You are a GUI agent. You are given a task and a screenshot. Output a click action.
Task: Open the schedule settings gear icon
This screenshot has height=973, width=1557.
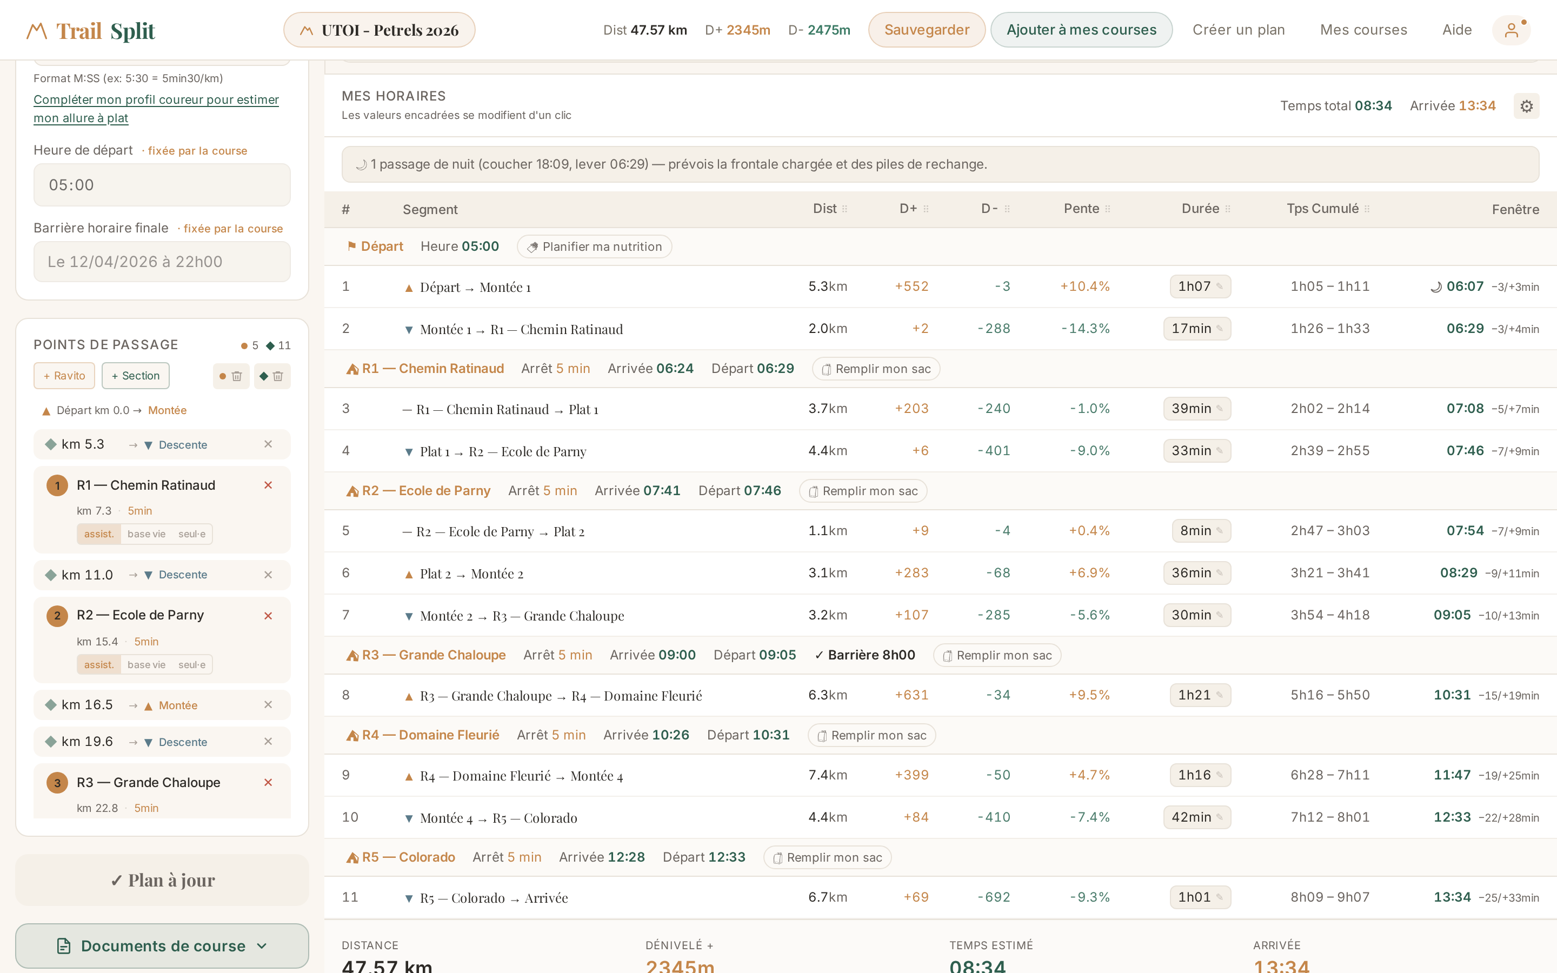[x=1526, y=106]
